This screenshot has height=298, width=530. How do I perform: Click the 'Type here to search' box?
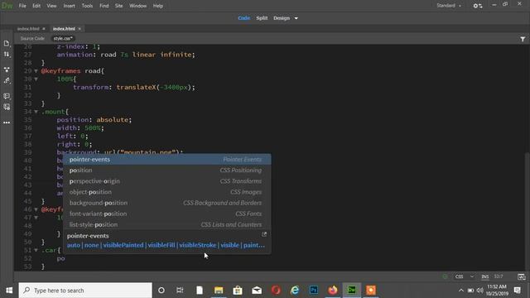(x=85, y=291)
